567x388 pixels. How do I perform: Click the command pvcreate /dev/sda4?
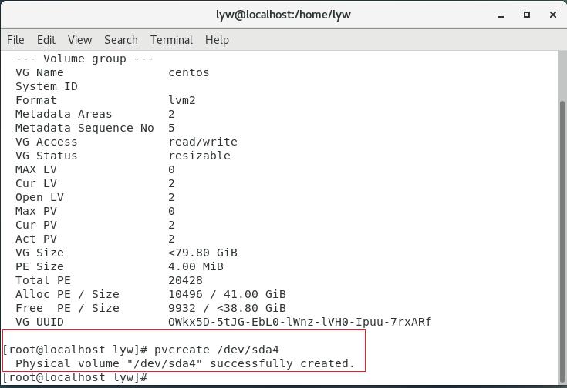(x=217, y=350)
